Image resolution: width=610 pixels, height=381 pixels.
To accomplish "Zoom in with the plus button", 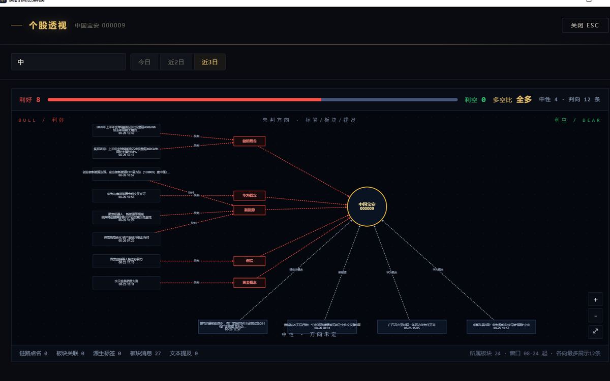I will [595, 299].
